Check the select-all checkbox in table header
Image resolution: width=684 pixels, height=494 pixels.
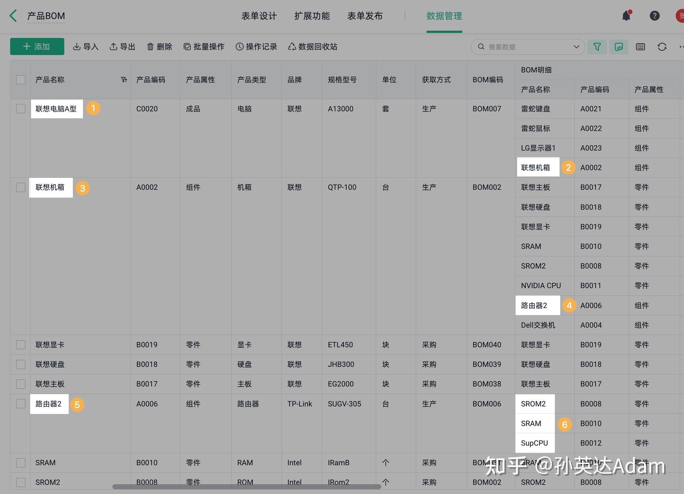pyautogui.click(x=20, y=80)
